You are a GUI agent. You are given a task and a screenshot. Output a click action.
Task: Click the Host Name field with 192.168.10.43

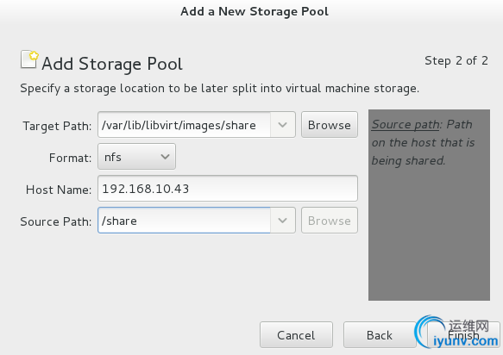tap(228, 189)
